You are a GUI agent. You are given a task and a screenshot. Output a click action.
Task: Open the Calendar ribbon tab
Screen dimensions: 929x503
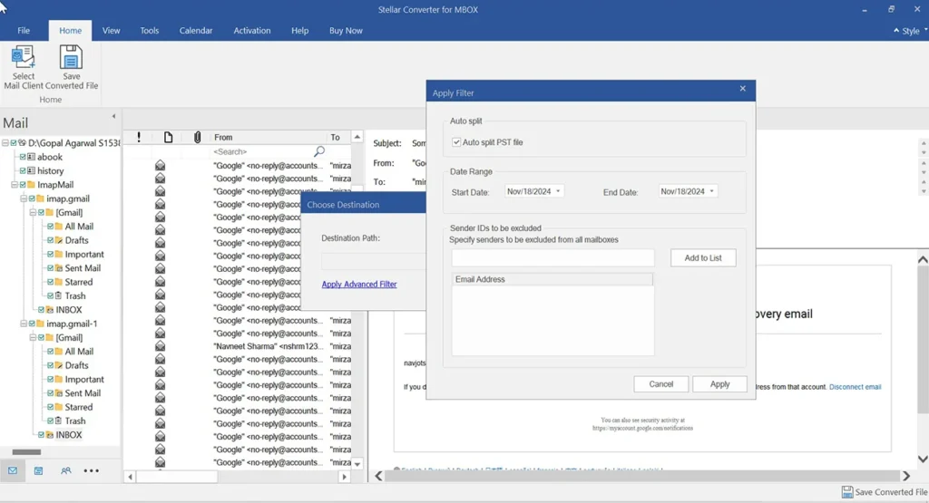pos(196,31)
